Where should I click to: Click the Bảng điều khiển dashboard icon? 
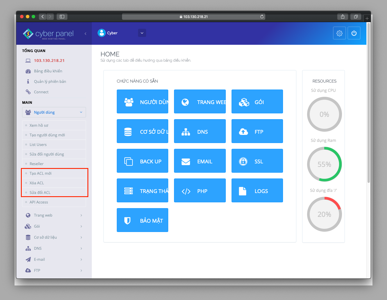coord(28,71)
